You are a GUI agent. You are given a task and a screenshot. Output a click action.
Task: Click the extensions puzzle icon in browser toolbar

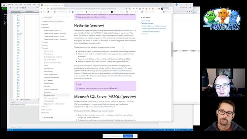click(x=159, y=8)
